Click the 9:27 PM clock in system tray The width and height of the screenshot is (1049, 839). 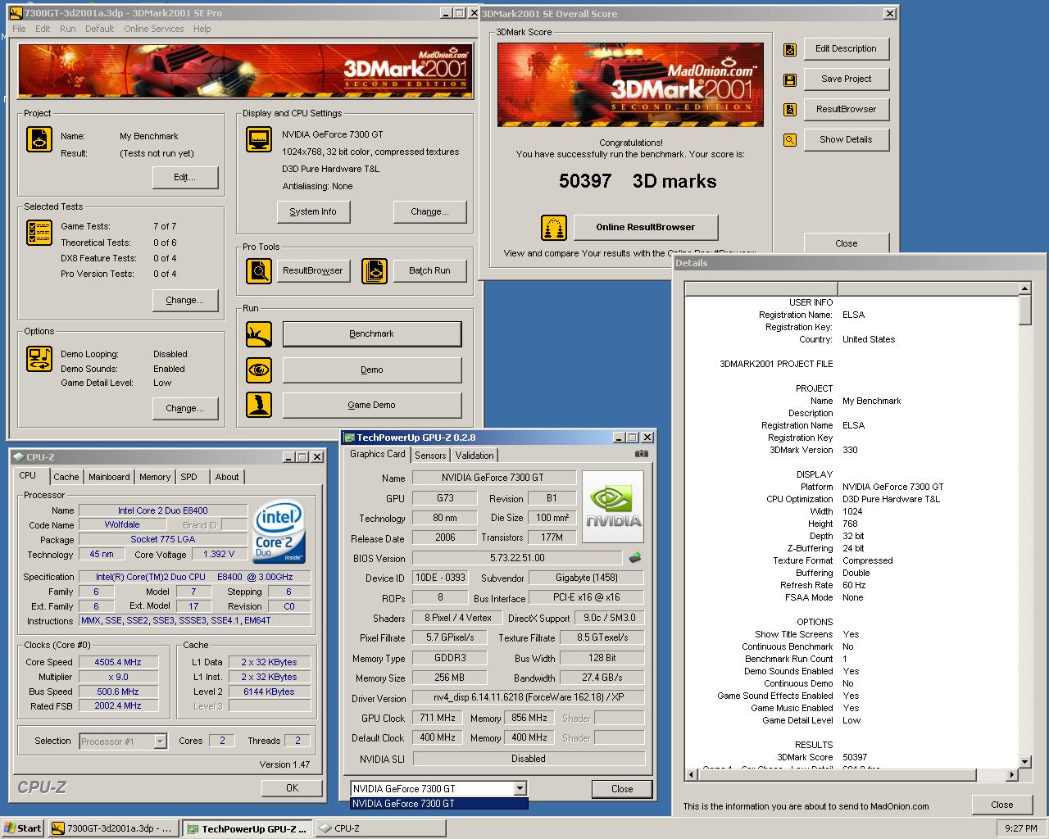(x=1020, y=828)
